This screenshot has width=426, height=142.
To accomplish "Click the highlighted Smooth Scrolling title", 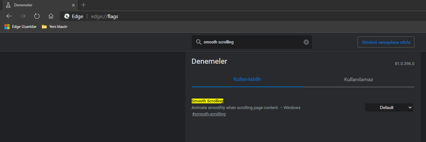I will click(x=207, y=101).
